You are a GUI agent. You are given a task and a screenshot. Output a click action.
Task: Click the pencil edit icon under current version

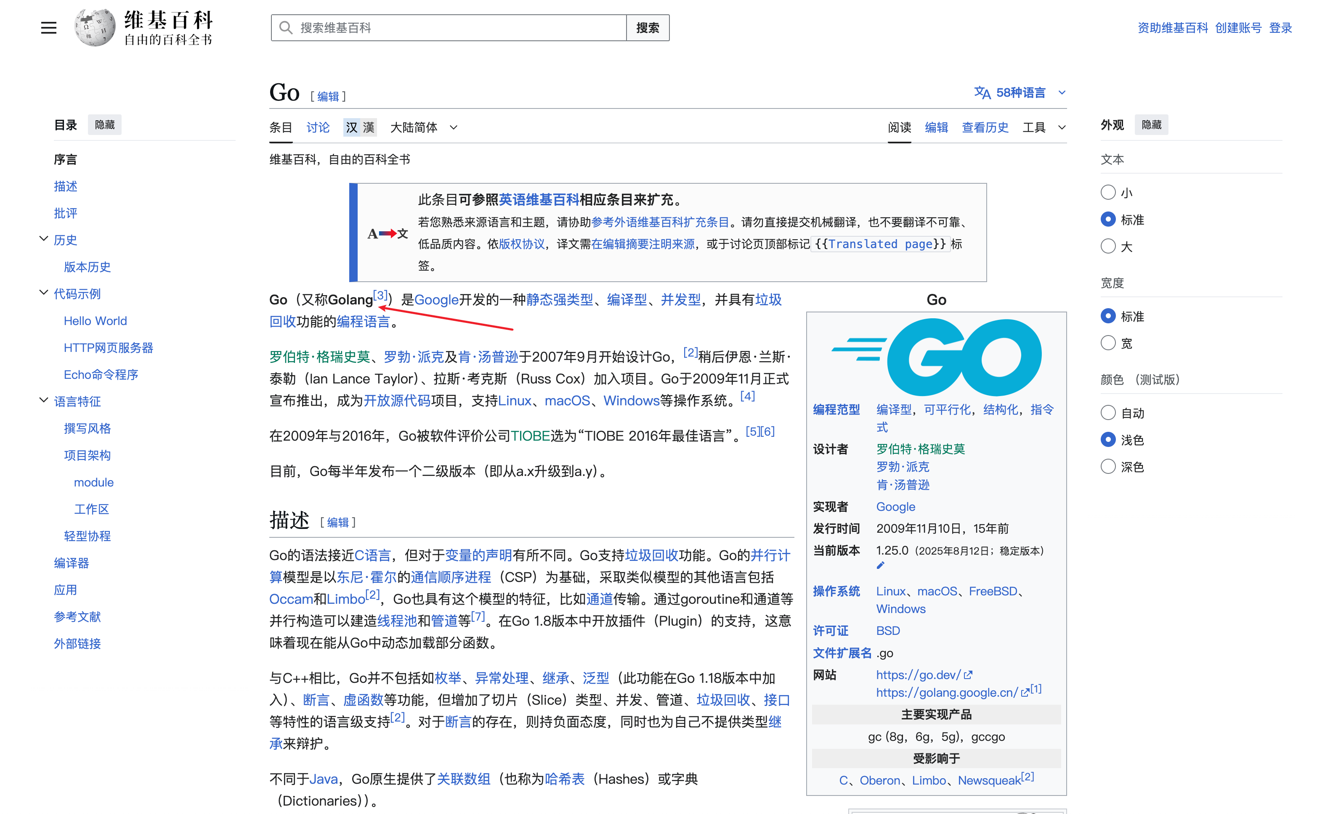coord(881,565)
